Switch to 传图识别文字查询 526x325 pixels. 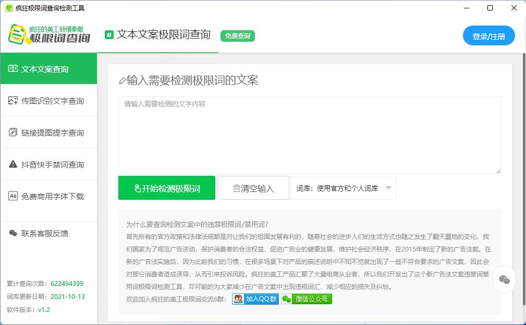tap(48, 100)
